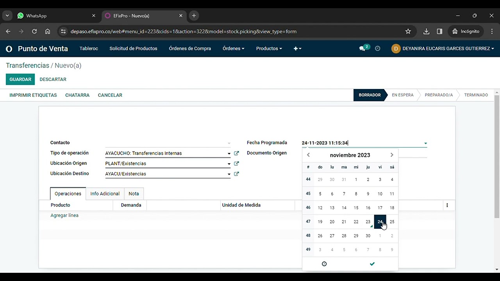Go to previous month in calendar
500x281 pixels.
pos(308,155)
